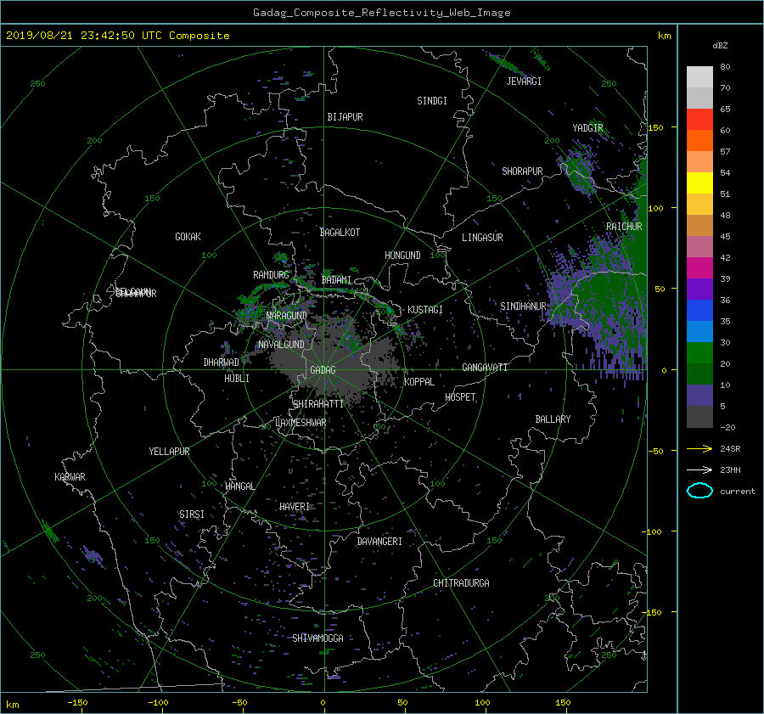Click the NAVALGUND city label
Image resolution: width=764 pixels, height=714 pixels.
point(281,345)
